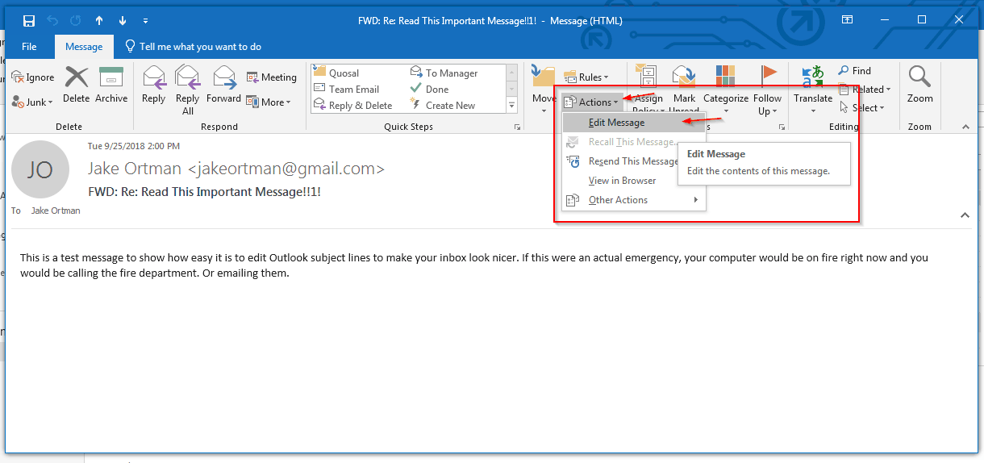Image resolution: width=984 pixels, height=463 pixels.
Task: Find text in the message
Action: click(855, 71)
